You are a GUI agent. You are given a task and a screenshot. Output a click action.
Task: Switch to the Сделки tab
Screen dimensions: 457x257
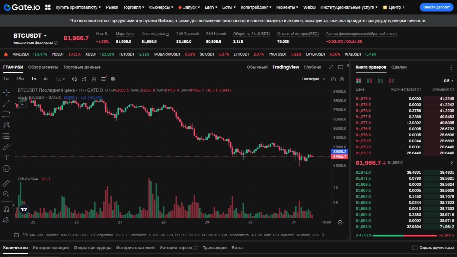399,67
